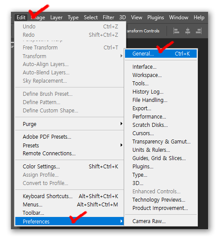Image resolution: width=219 pixels, height=241 pixels.
Task: Open Performance preferences
Action: point(161,116)
